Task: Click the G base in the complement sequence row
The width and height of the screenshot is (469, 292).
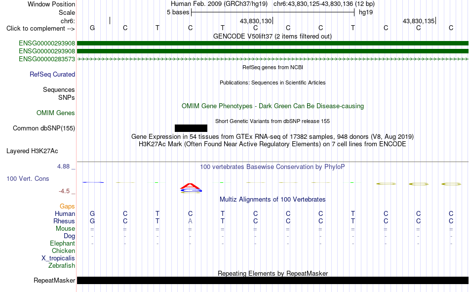Action: (92, 28)
